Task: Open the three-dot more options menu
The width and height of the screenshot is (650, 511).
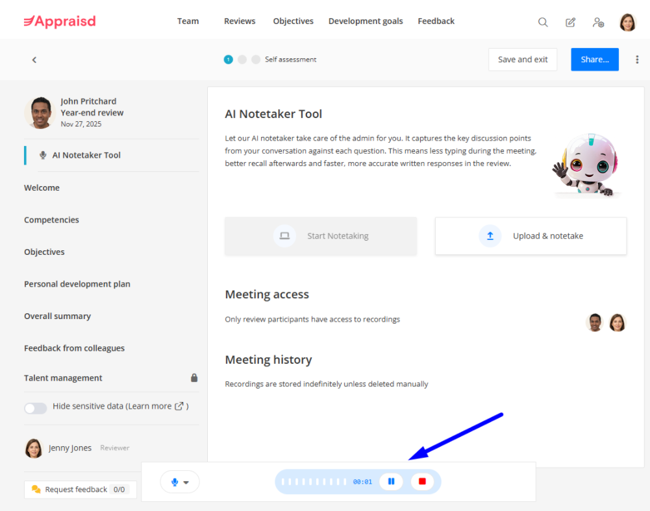Action: point(637,60)
